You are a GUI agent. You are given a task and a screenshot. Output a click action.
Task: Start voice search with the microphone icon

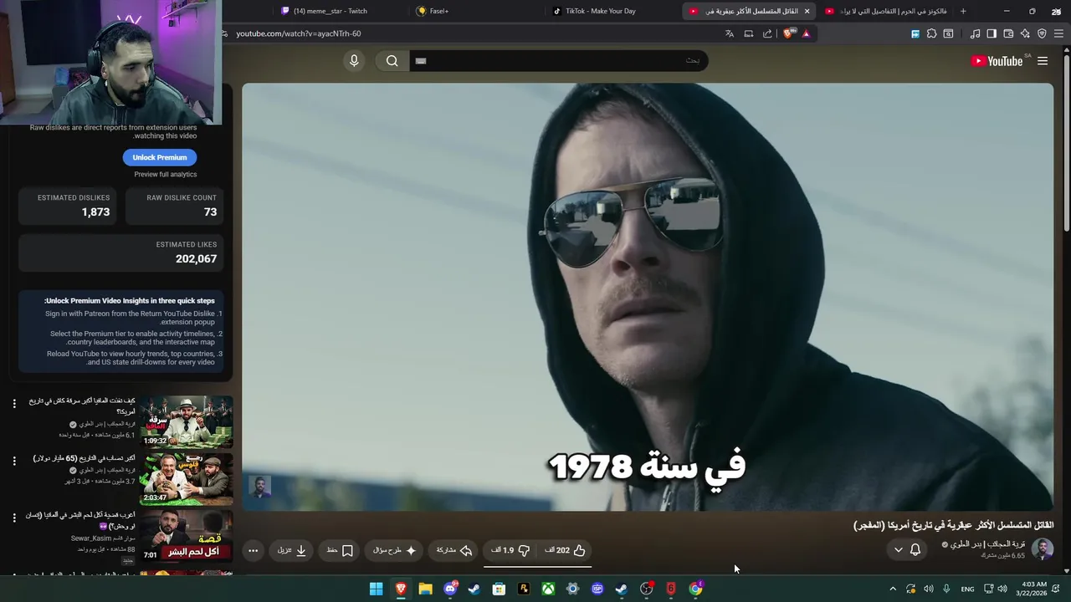pos(354,60)
